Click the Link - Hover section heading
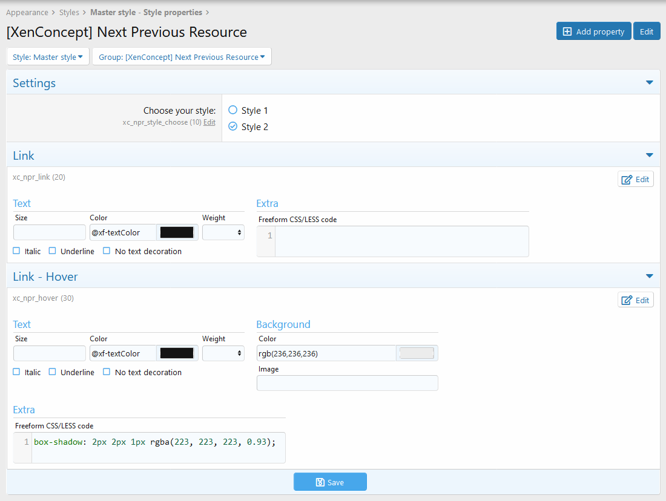The image size is (666, 501). [x=45, y=277]
